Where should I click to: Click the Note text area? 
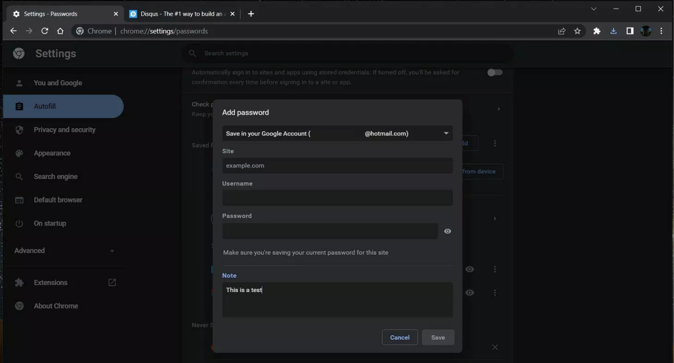click(337, 300)
